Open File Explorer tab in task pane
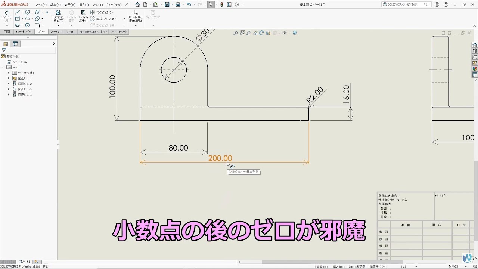The image size is (478, 269). (475, 57)
